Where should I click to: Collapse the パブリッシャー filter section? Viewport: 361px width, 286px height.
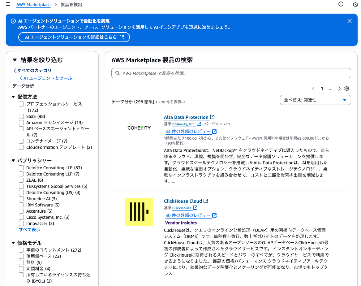tap(13, 161)
